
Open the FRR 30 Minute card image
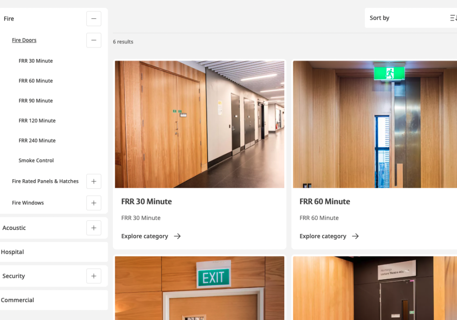[200, 124]
